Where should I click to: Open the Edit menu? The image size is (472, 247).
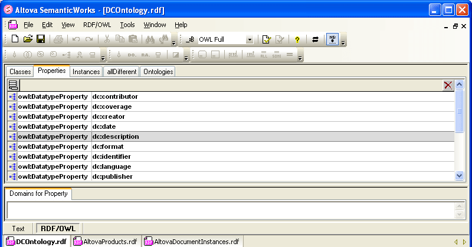[x=47, y=25]
